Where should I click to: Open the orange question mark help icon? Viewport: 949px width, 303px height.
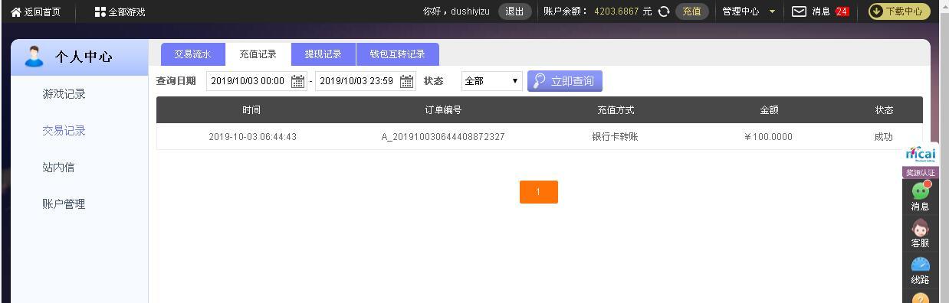tap(920, 298)
